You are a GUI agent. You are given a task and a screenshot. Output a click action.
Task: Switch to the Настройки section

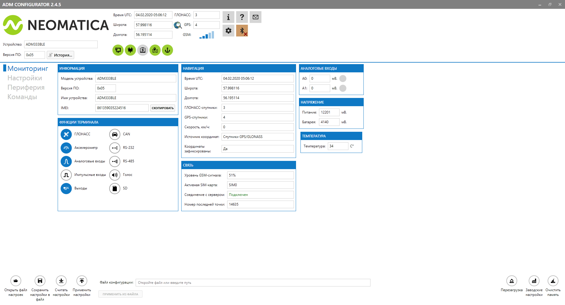(25, 78)
